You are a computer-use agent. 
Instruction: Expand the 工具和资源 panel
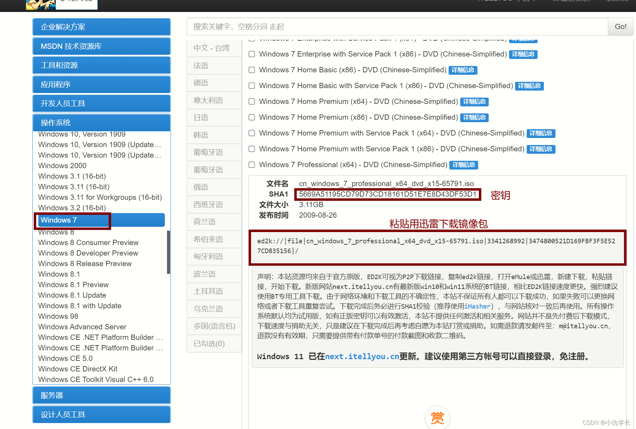102,65
